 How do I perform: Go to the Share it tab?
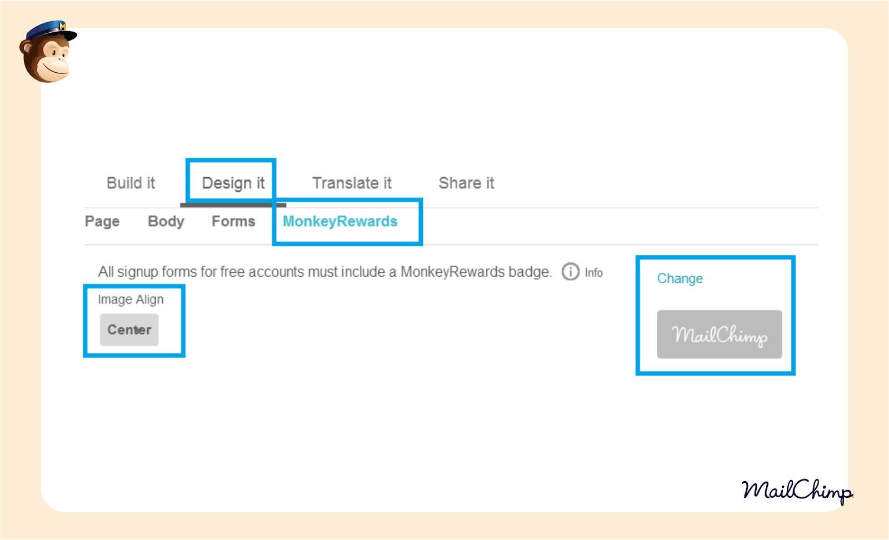tap(466, 183)
